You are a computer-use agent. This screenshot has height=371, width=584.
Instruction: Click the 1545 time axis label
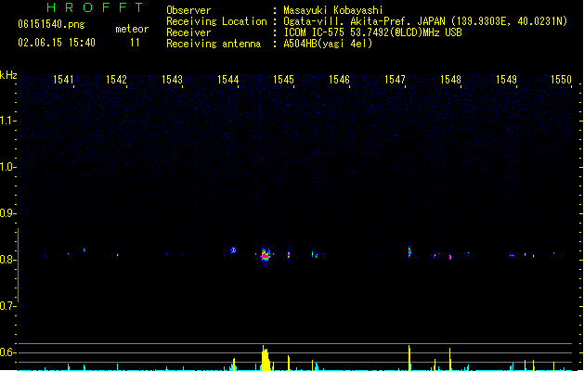click(x=283, y=80)
